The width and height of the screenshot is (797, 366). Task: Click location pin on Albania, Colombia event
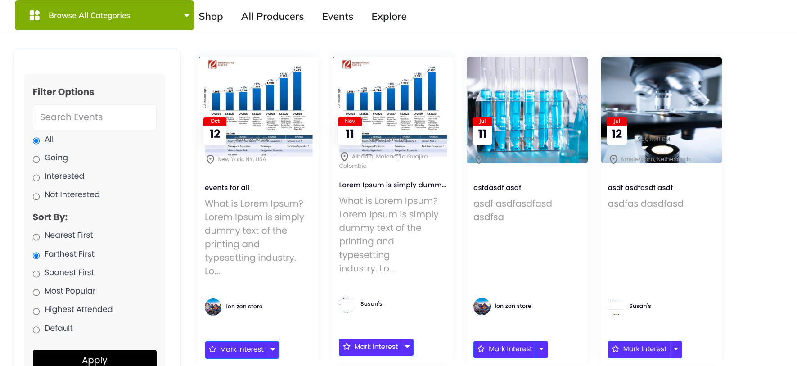click(x=344, y=157)
